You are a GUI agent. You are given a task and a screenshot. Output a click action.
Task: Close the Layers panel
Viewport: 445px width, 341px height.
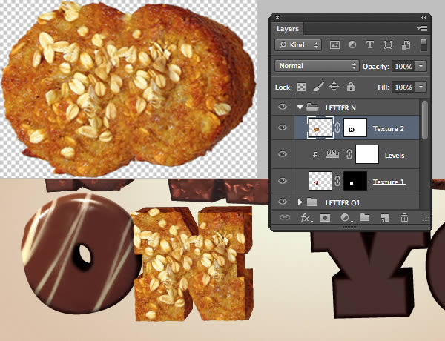click(x=277, y=18)
